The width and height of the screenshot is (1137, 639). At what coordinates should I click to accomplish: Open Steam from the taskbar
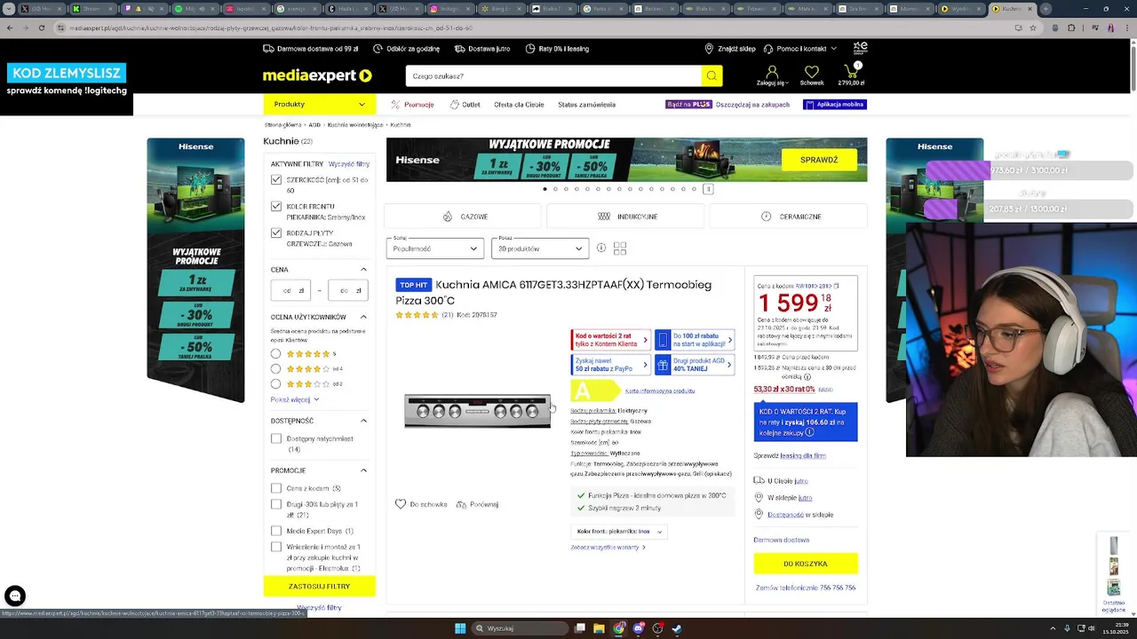677,628
